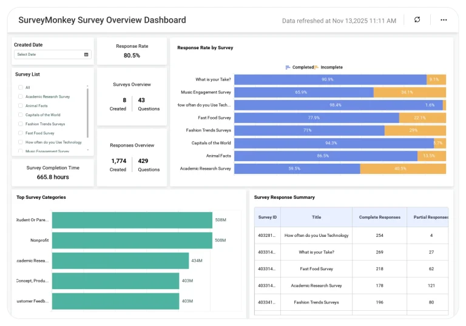Click the Concept, Produ... category bar

point(115,281)
